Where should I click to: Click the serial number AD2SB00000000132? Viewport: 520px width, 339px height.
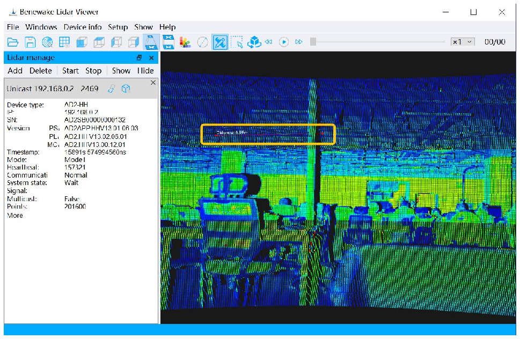pos(94,120)
